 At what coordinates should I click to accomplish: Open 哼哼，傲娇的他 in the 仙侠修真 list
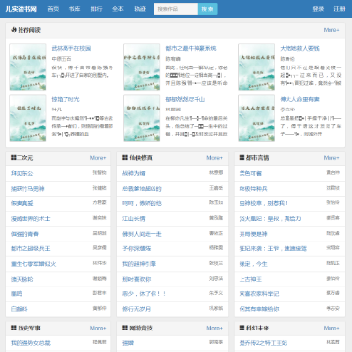(142, 203)
